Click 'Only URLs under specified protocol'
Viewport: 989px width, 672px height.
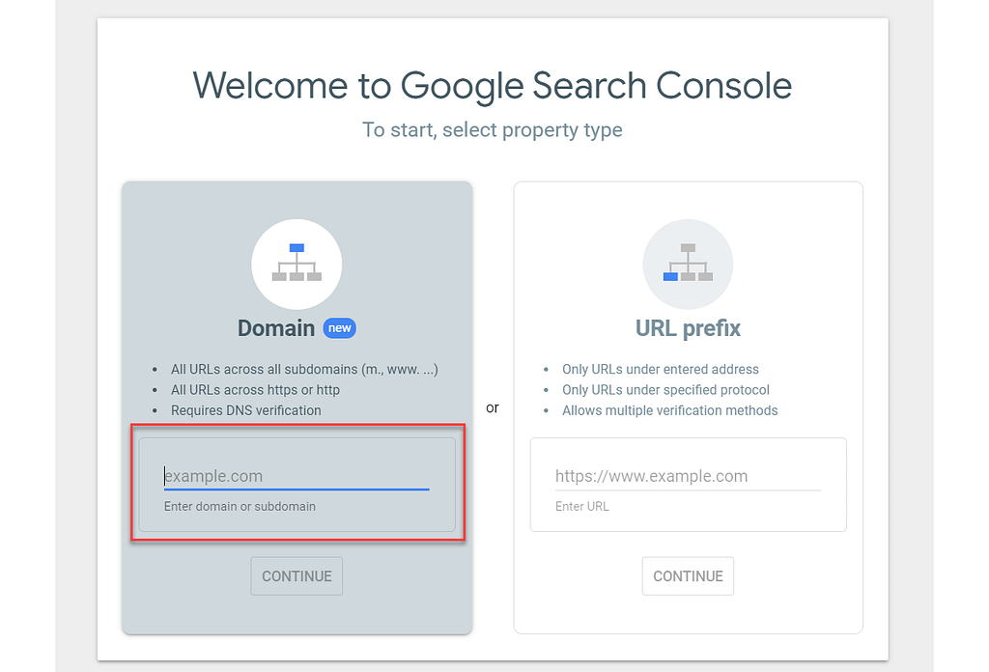pyautogui.click(x=665, y=389)
